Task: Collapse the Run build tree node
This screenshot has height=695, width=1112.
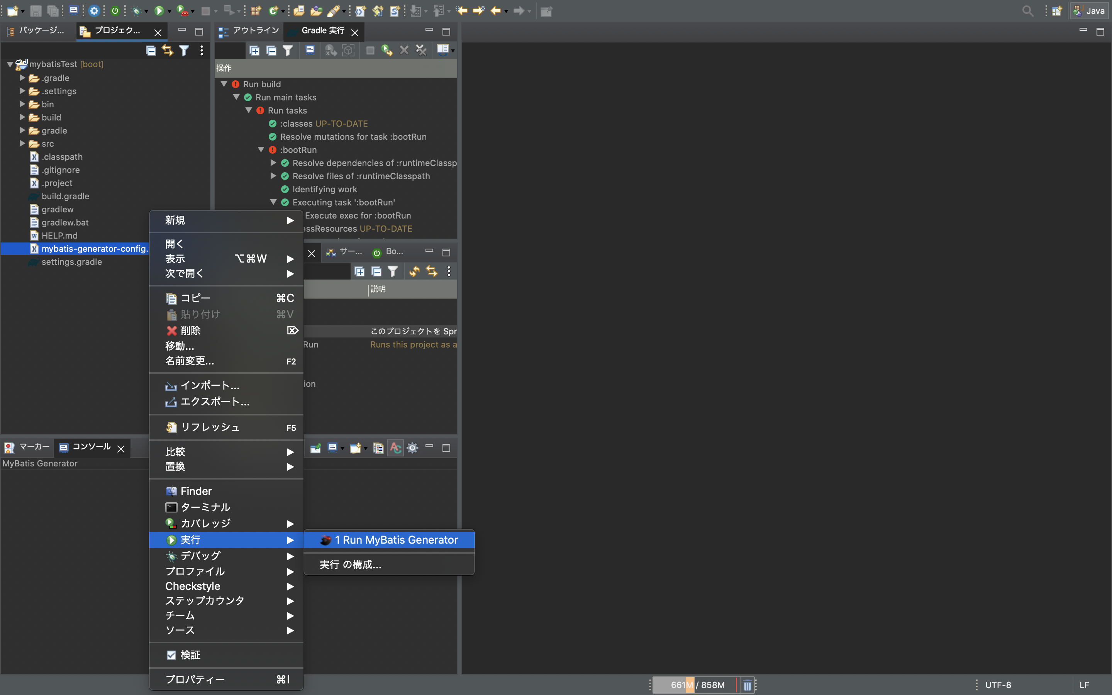Action: 224,84
